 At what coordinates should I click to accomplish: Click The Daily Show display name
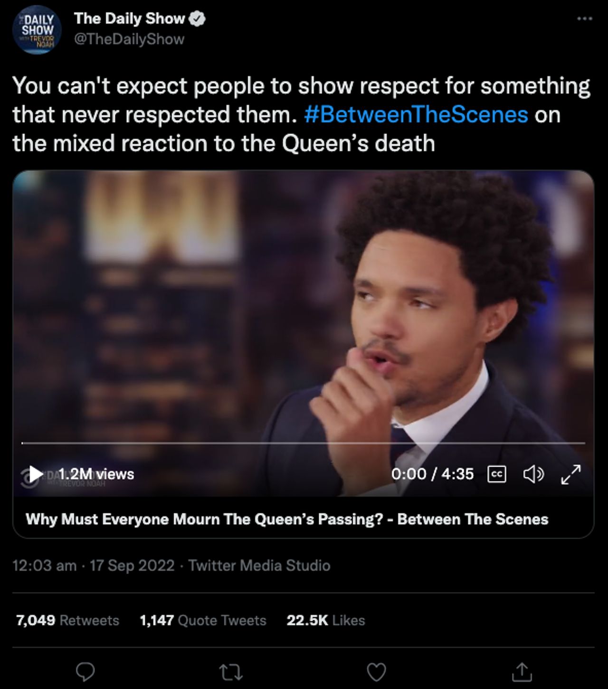coord(130,19)
